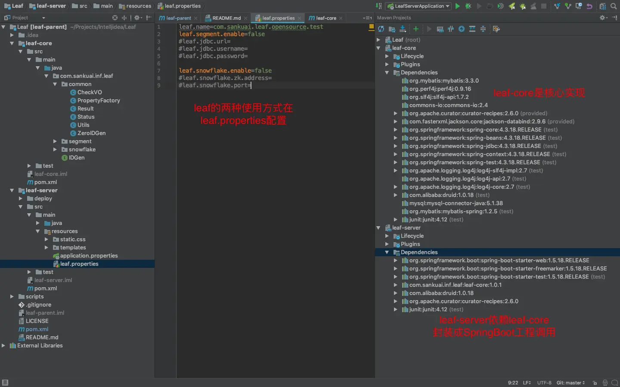Screen dimensions: 620x387
Task: Add Maven project with green plus
Action: pyautogui.click(x=416, y=29)
